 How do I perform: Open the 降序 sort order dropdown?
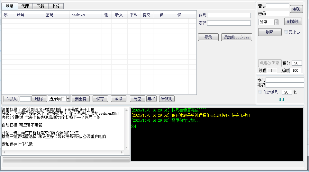pyautogui.click(x=276, y=22)
